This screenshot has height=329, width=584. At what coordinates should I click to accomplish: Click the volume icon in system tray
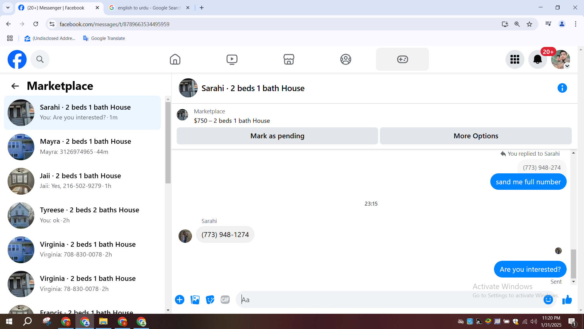pyautogui.click(x=534, y=321)
